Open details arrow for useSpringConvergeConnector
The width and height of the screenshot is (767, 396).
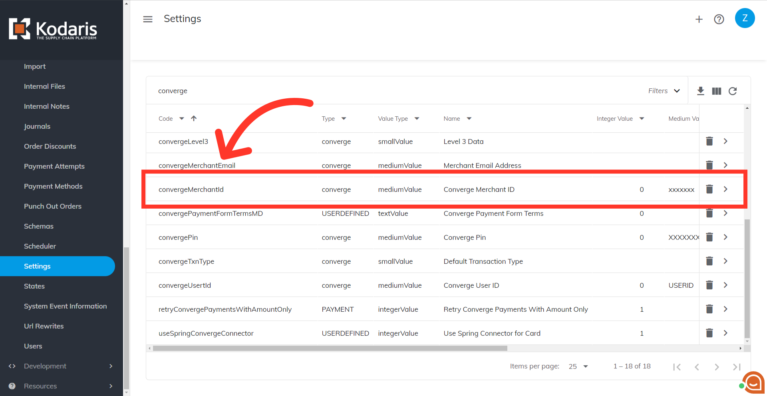(725, 333)
